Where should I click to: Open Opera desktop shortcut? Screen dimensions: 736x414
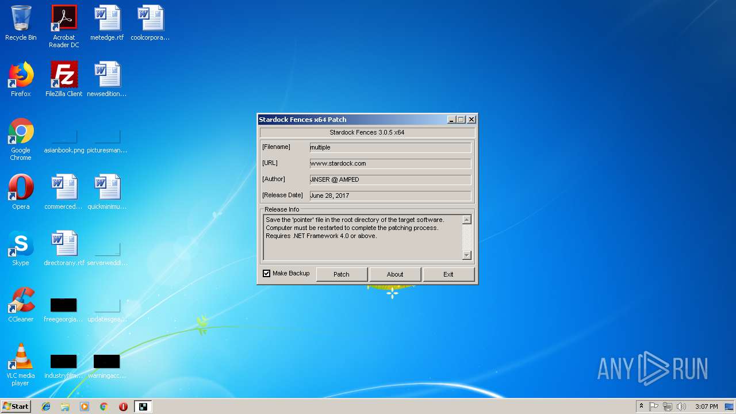click(21, 192)
